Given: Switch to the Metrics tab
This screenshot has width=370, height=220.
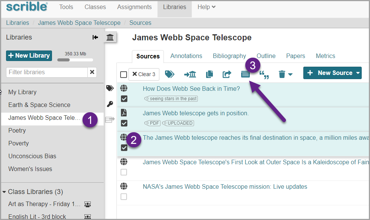Looking at the screenshot, I should (x=326, y=56).
